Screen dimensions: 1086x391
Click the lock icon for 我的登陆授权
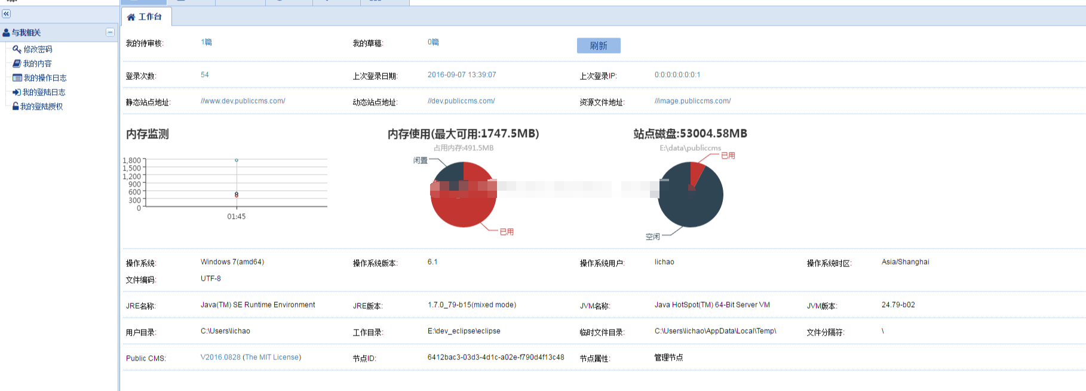tap(16, 106)
